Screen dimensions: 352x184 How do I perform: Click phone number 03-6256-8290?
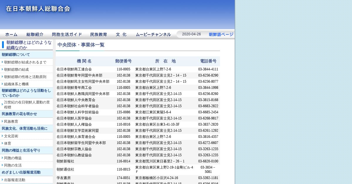(208, 75)
